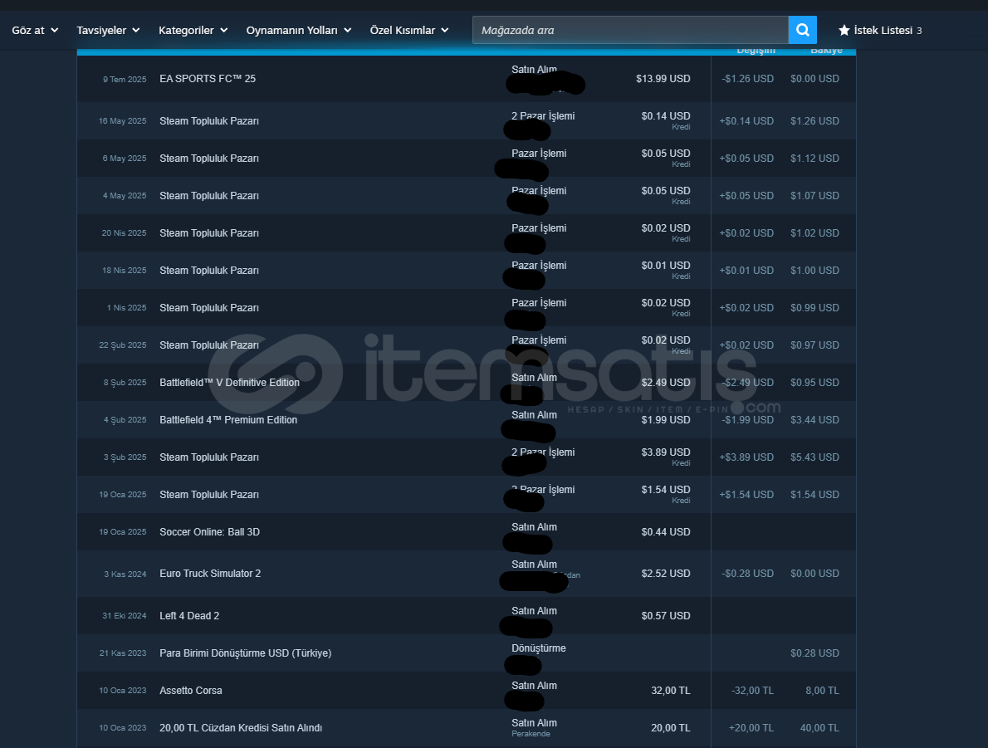This screenshot has width=988, height=748.
Task: Click the wishlist star icon
Action: [844, 30]
